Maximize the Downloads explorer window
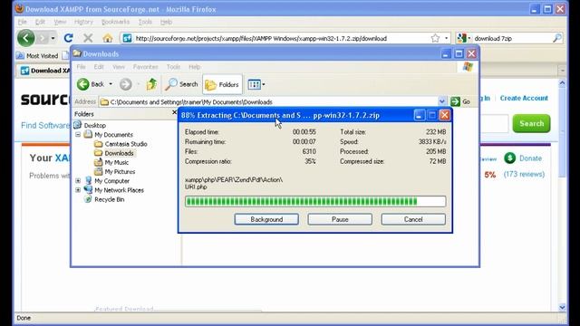Image resolution: width=580 pixels, height=326 pixels. click(459, 54)
